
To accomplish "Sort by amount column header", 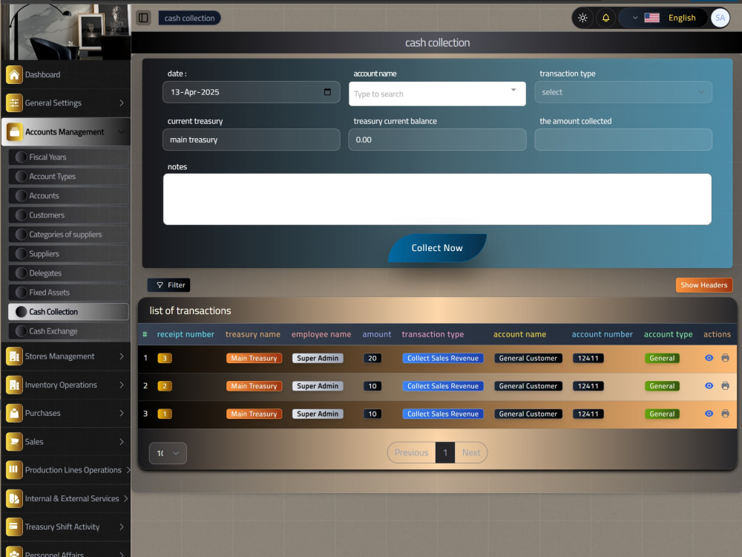I will [377, 334].
